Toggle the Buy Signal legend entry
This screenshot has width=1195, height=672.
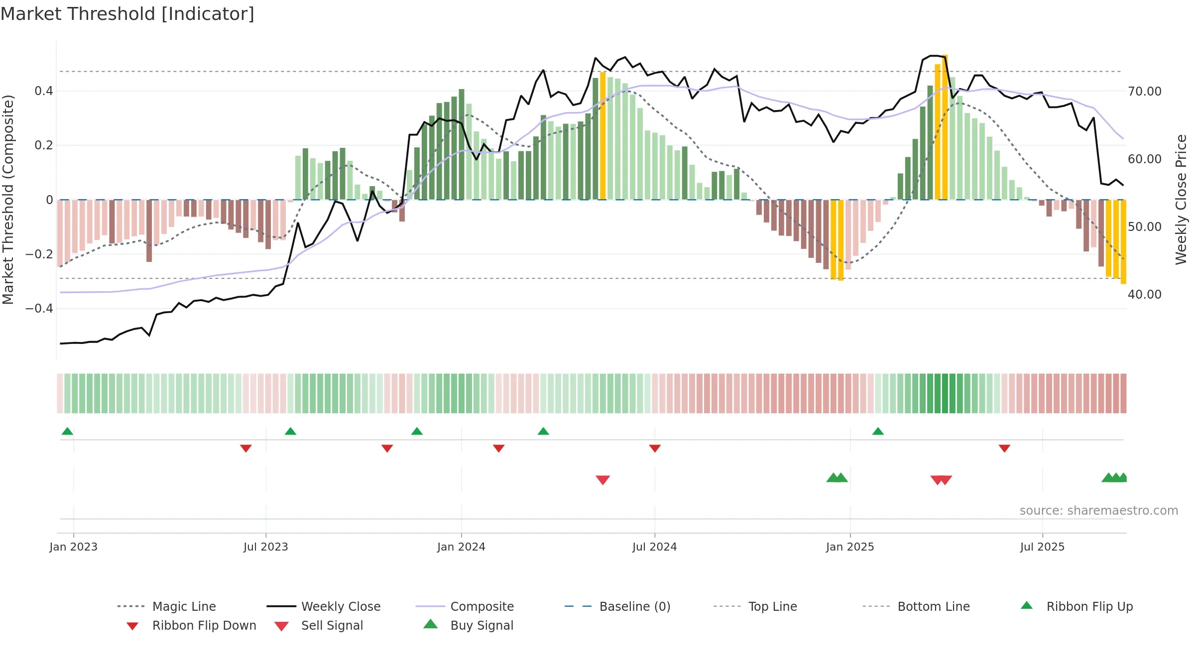[x=468, y=625]
